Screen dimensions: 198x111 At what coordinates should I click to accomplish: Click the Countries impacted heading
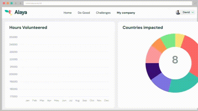143,27
